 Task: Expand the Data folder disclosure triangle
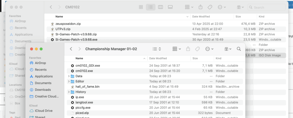pos(69,76)
